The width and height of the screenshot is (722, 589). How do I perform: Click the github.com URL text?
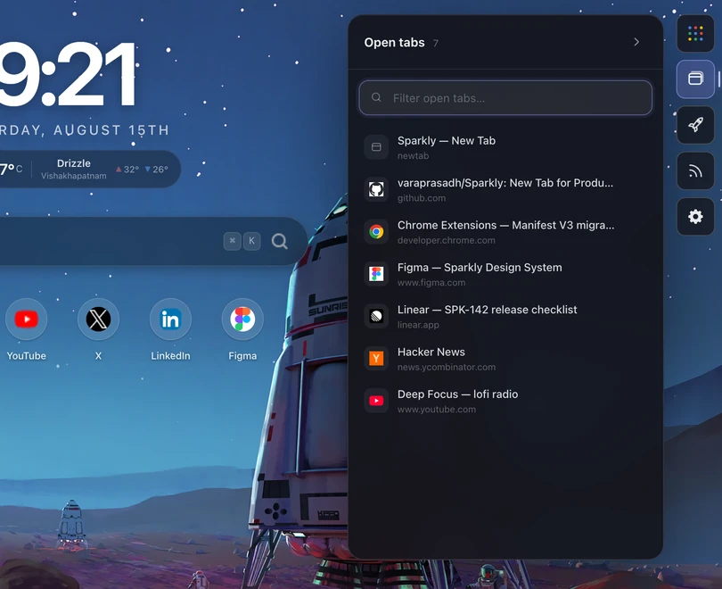coord(422,198)
